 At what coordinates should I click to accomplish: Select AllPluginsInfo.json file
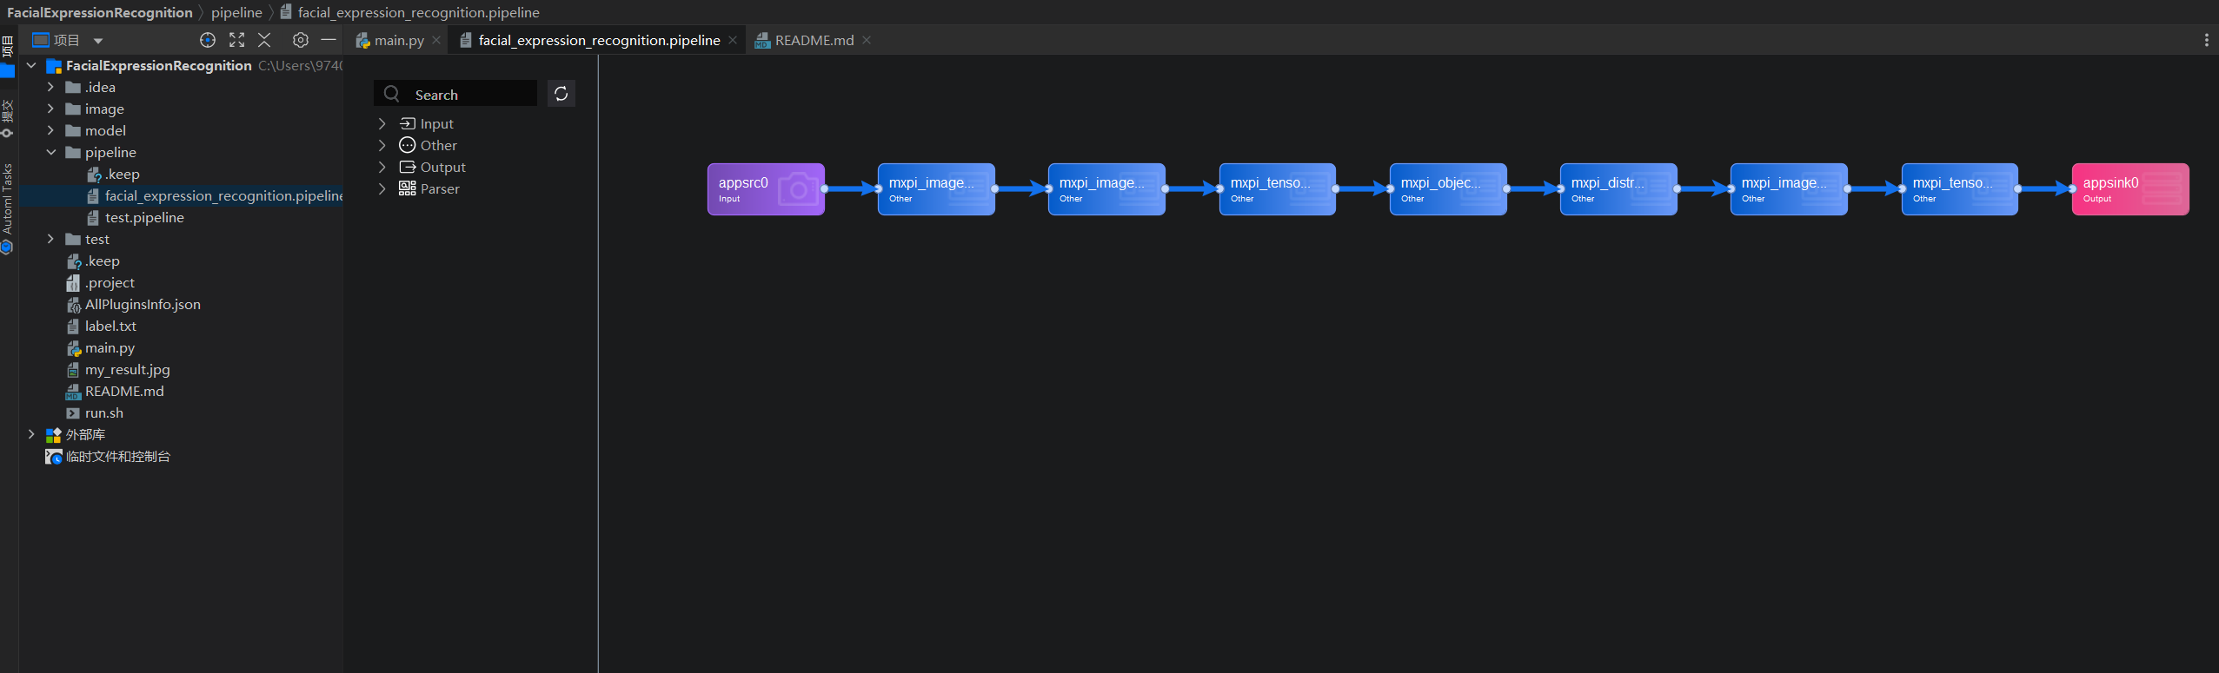point(143,304)
